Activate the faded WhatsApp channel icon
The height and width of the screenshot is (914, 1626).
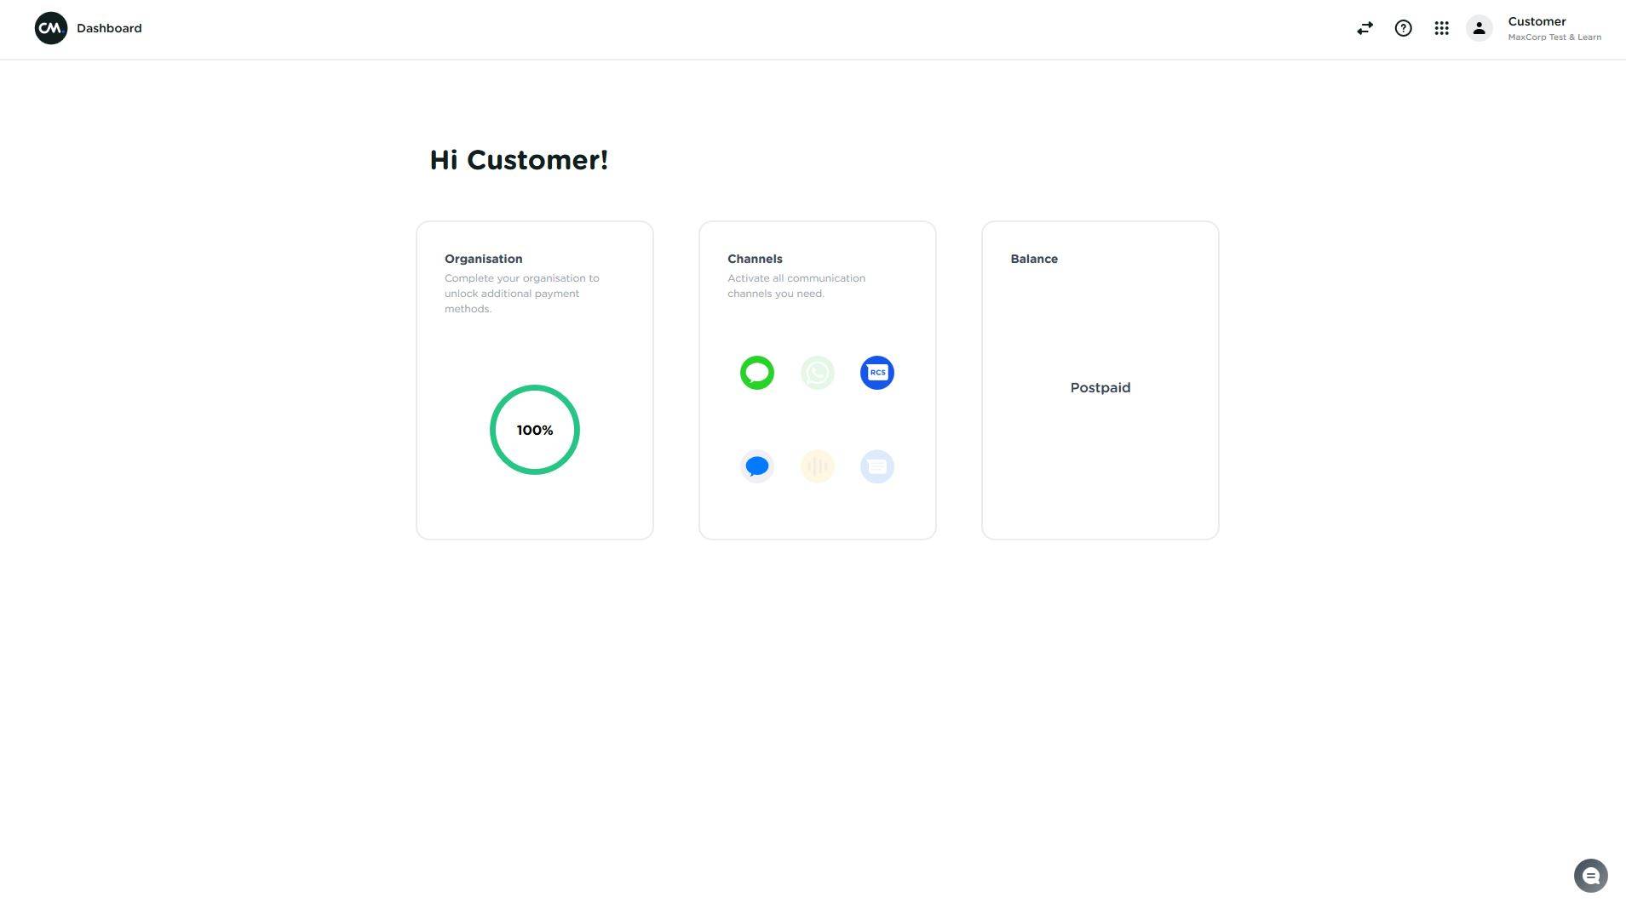click(817, 373)
